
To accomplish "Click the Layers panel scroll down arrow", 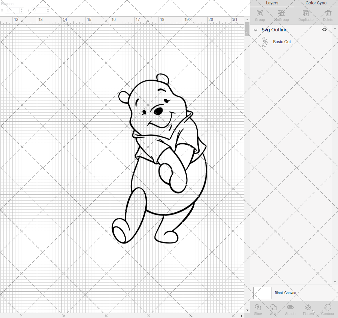I will coord(335,282).
